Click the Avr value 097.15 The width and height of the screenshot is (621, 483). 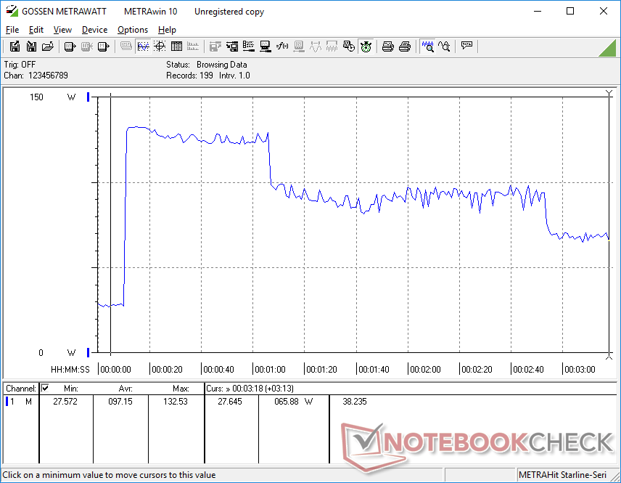coord(120,402)
